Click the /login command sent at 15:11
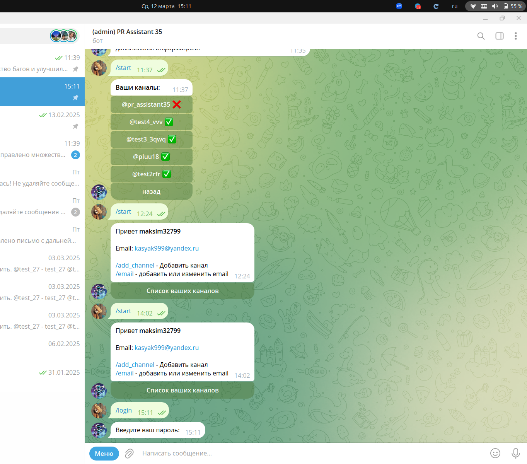Screen dimensions: 527x464 [124, 410]
